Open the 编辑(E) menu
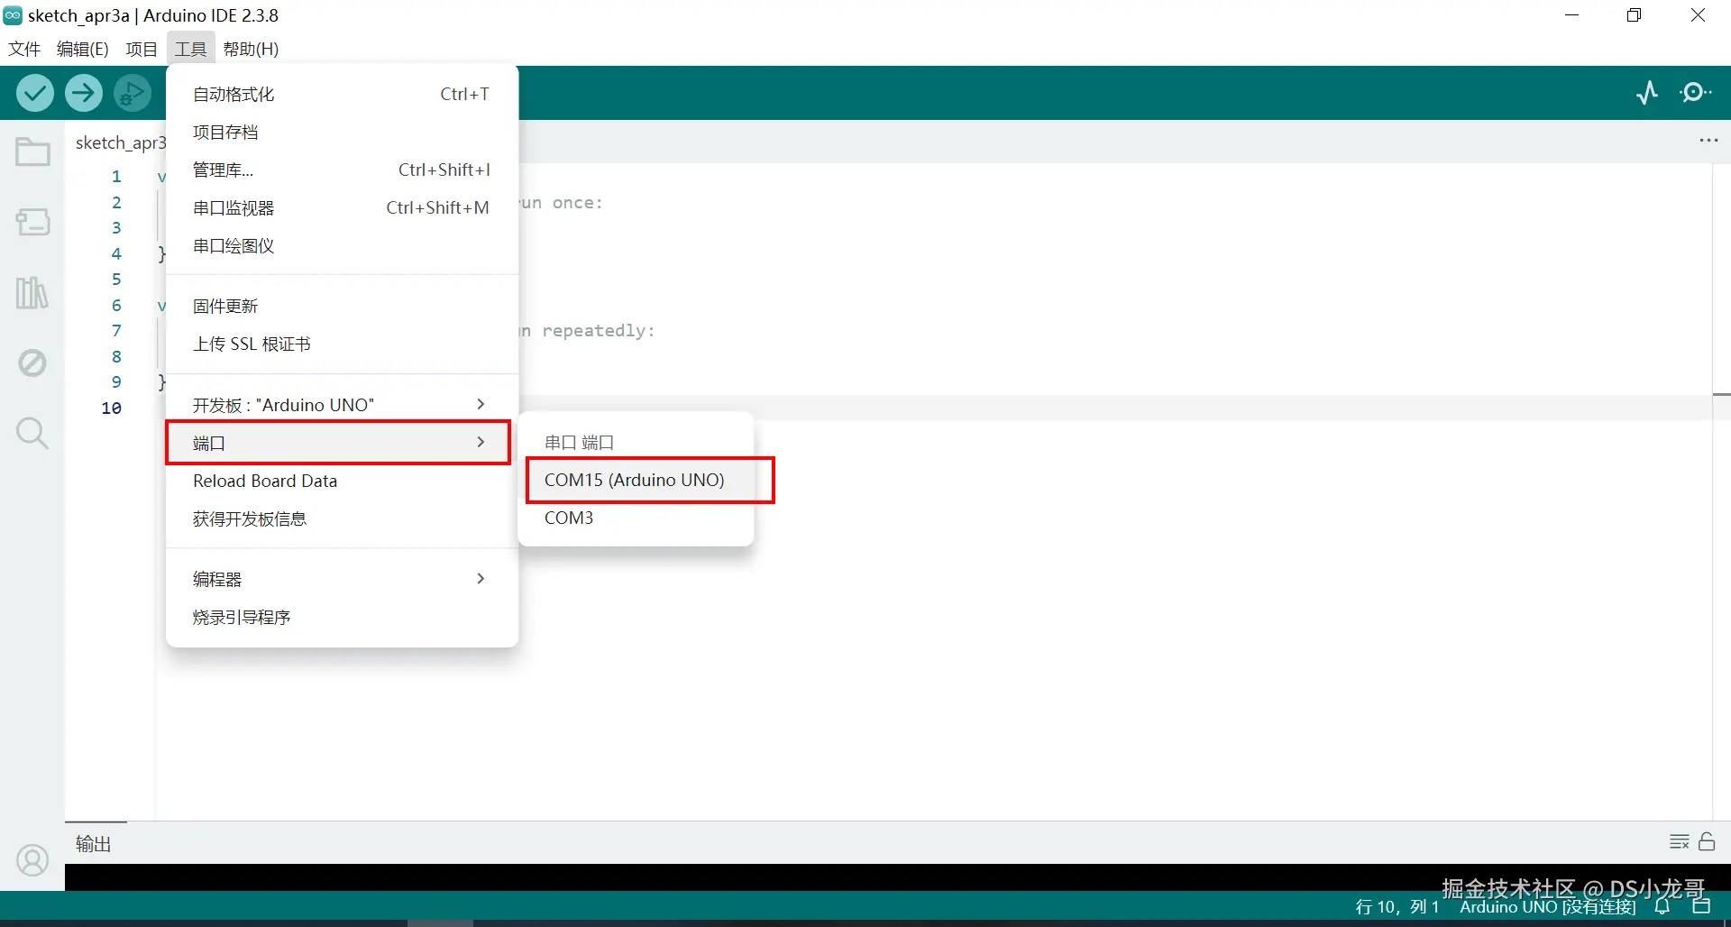The width and height of the screenshot is (1731, 927). (x=83, y=49)
